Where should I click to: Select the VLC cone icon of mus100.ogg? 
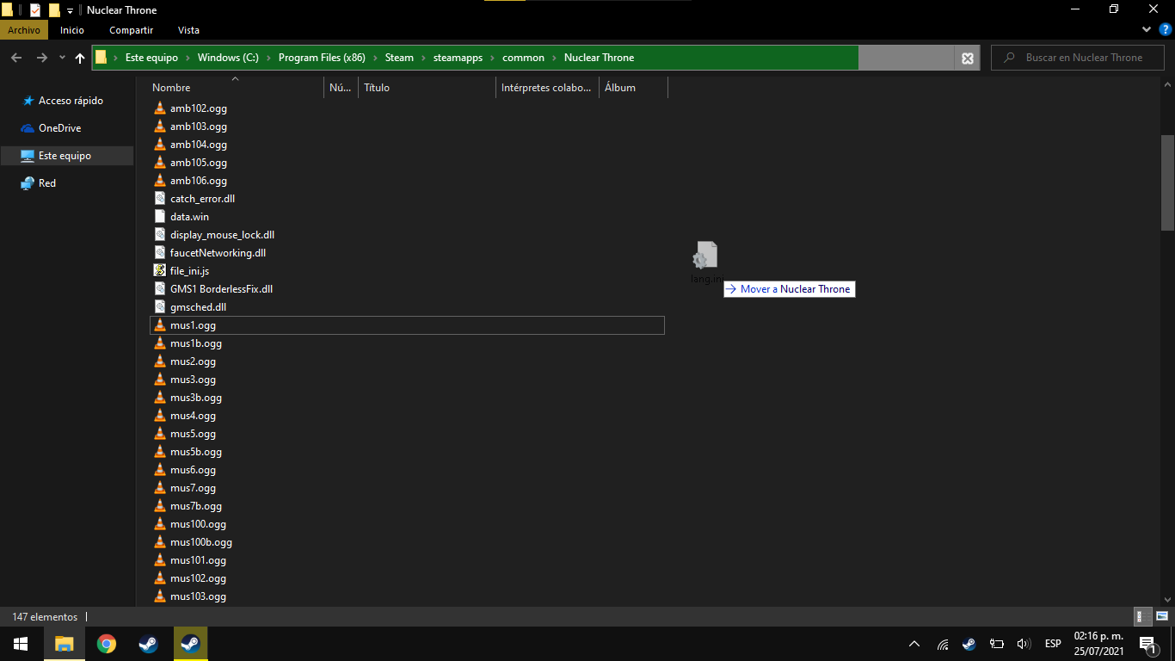pos(159,524)
